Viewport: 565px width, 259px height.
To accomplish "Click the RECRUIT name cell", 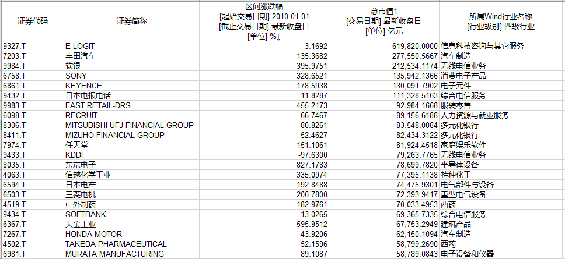I will [x=132, y=116].
